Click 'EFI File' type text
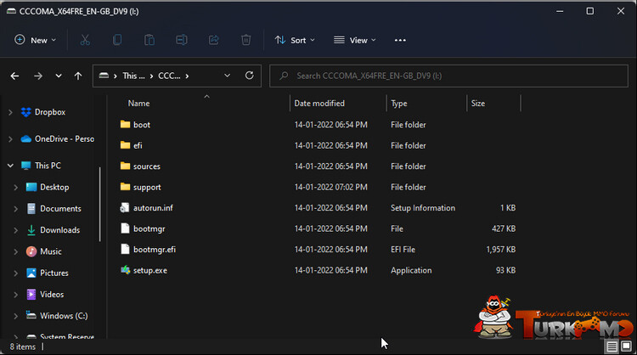The image size is (637, 355). pos(403,250)
